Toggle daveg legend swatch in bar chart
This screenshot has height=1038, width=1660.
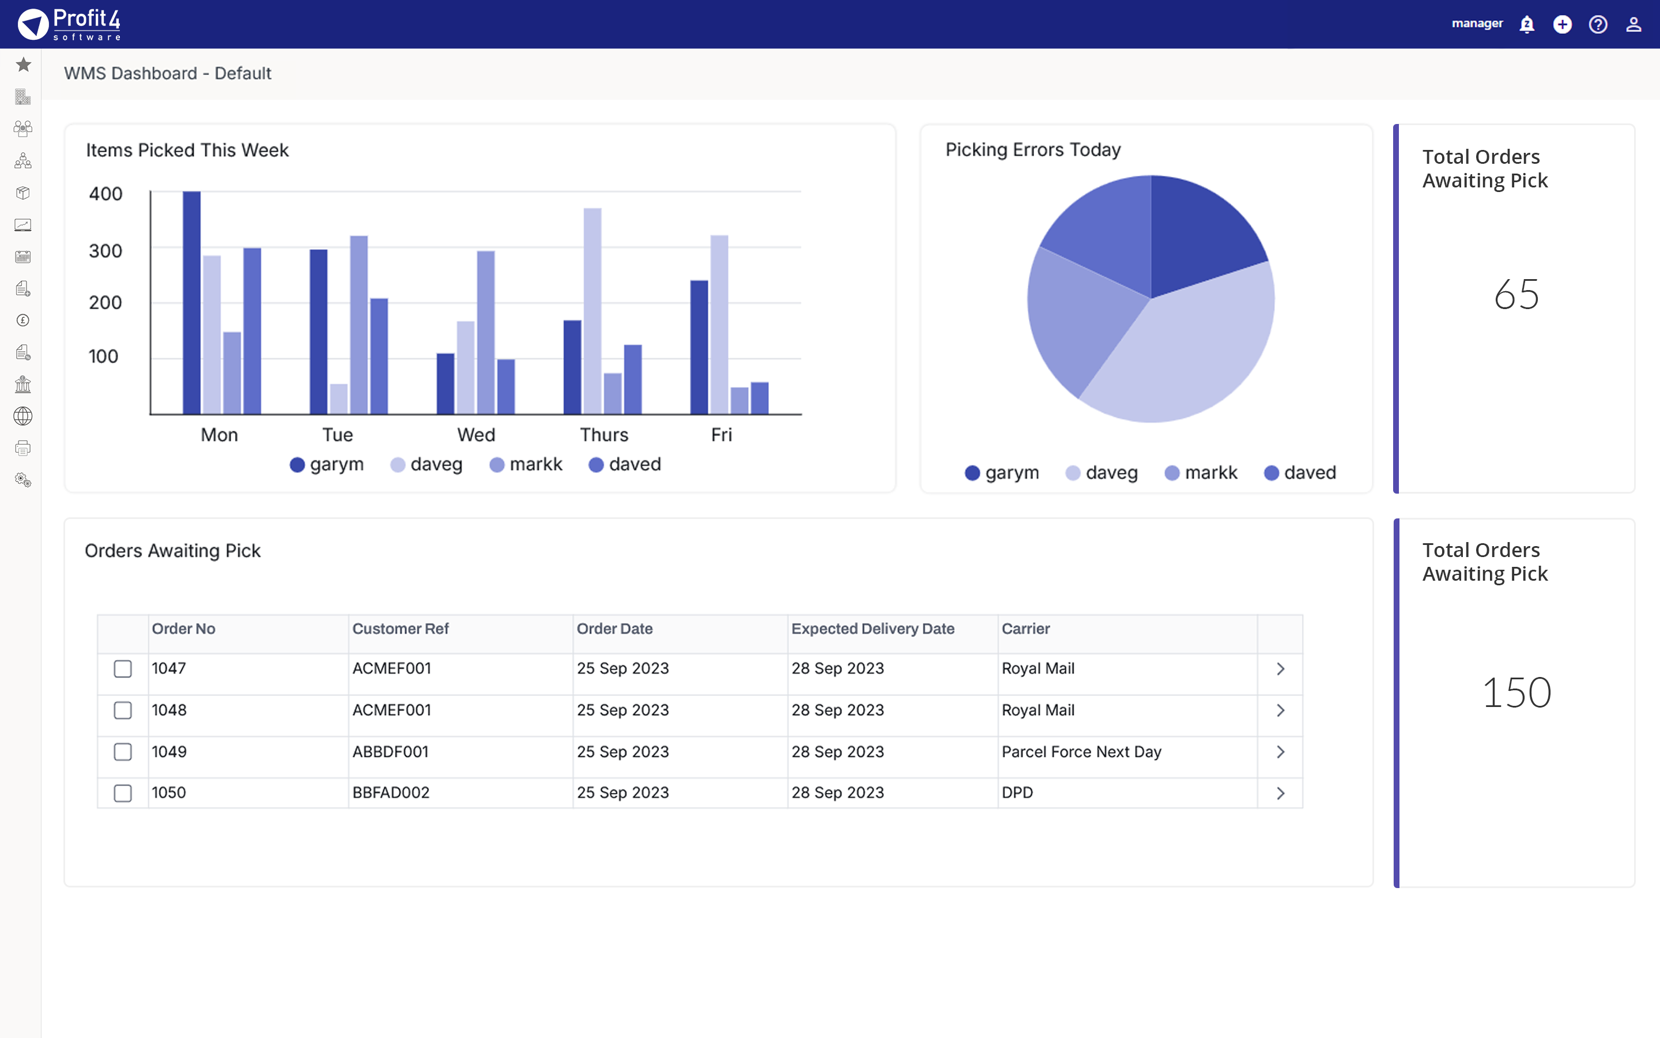(398, 465)
